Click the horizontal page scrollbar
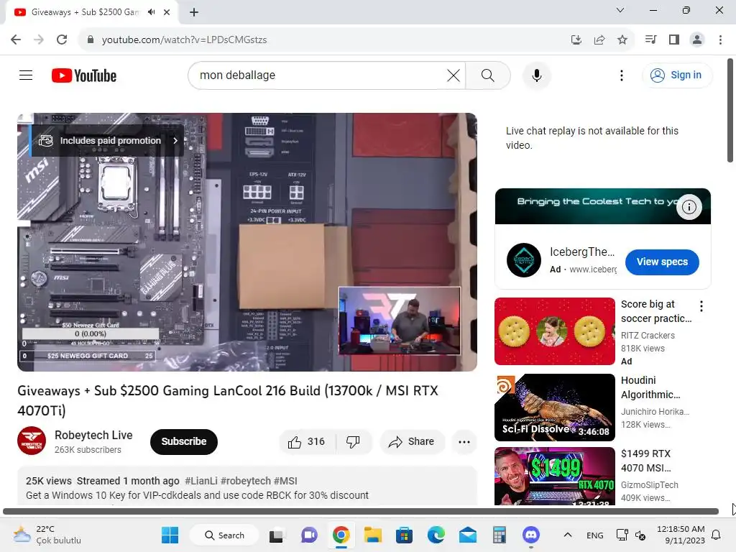The width and height of the screenshot is (736, 552). click(361, 511)
